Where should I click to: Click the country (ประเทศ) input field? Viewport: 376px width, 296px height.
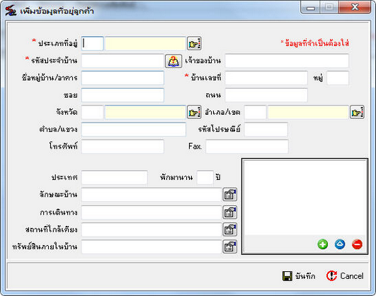pyautogui.click(x=115, y=178)
